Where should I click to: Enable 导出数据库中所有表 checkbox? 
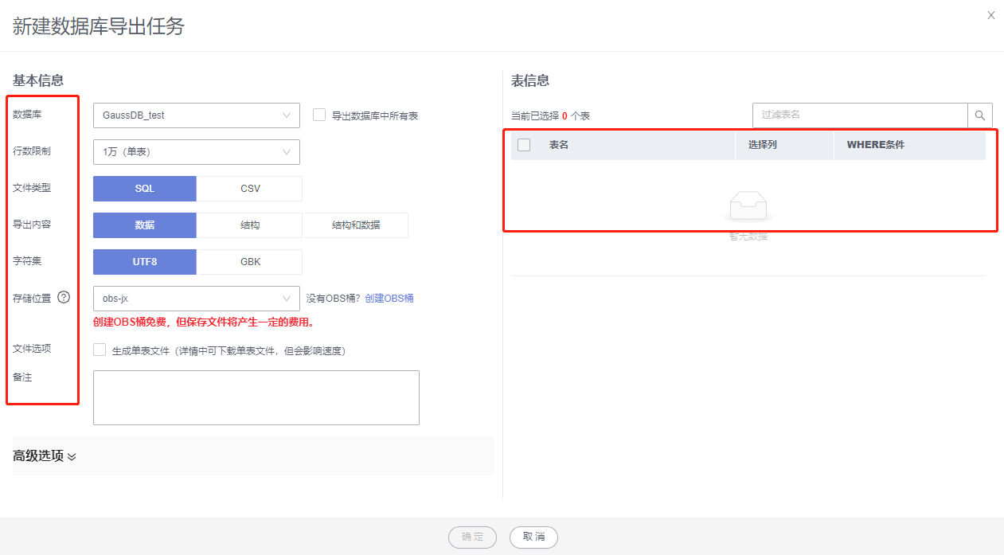point(319,115)
